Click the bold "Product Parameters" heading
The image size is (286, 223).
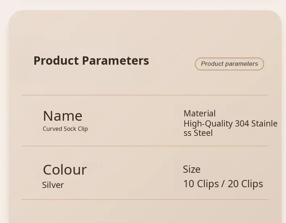click(91, 61)
